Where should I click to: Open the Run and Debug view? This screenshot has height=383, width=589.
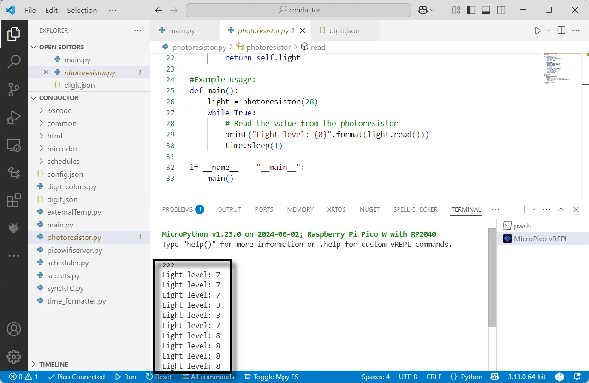pyautogui.click(x=14, y=117)
